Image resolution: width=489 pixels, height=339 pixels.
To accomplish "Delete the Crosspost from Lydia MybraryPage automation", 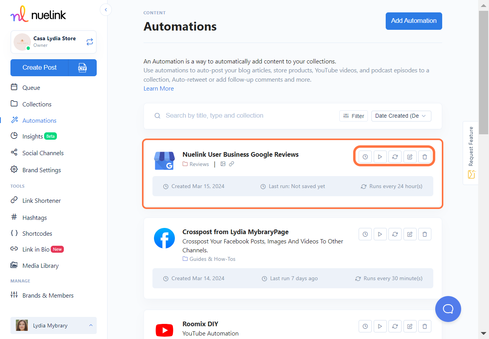I will point(425,234).
